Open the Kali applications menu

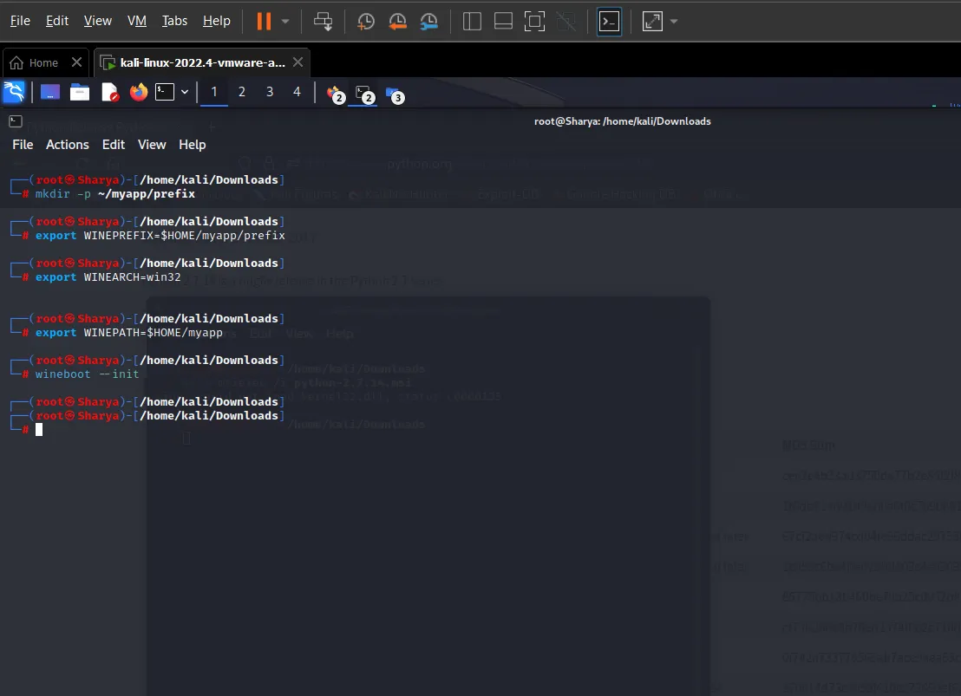[x=14, y=92]
